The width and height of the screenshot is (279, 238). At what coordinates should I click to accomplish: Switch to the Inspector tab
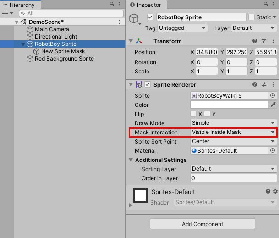pyautogui.click(x=146, y=5)
